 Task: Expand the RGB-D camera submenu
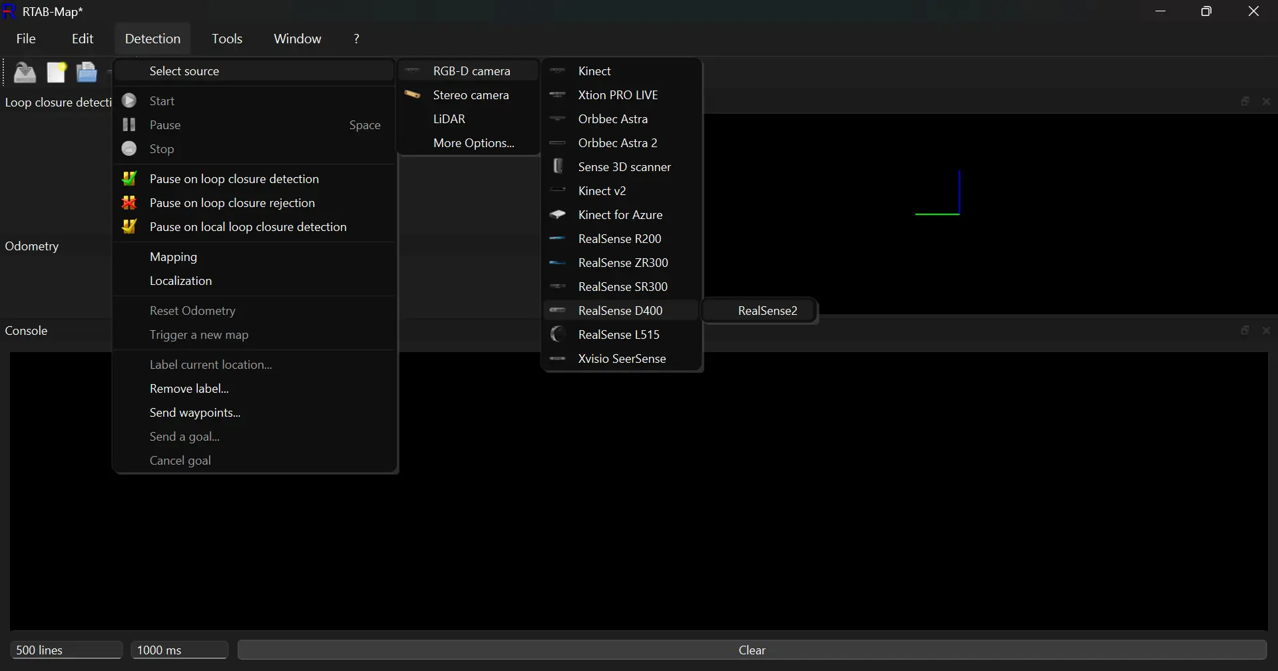[468, 71]
